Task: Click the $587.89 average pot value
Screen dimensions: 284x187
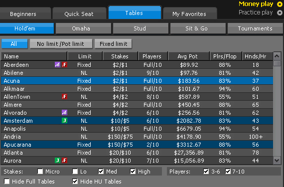Action: pos(189,97)
